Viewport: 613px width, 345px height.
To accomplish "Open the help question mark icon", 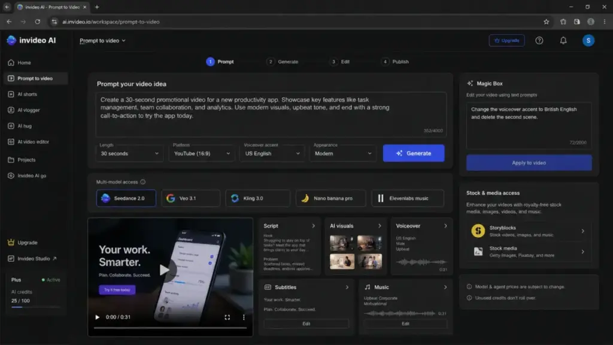I will pos(539,40).
